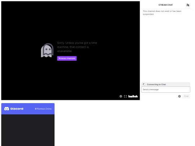Click the Discord logo in the widget header
Viewport: 195px width, 146px height.
pos(6,109)
